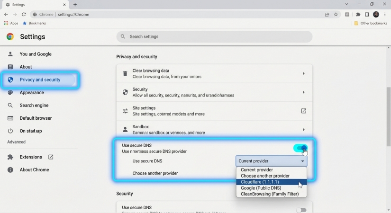391x213 pixels.
Task: Open the Security settings row
Action: tap(214, 92)
